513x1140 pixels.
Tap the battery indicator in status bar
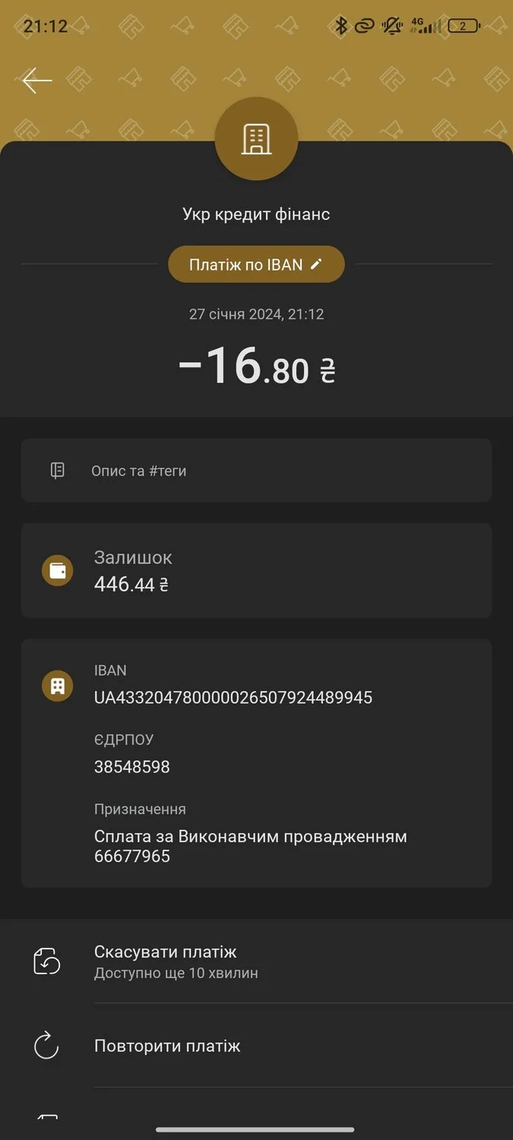463,26
